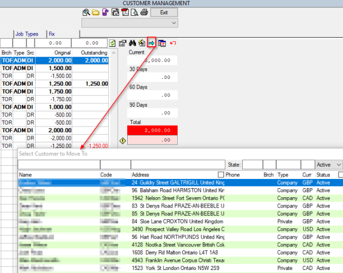Click the binoculars find icon
Image resolution: width=343 pixels, height=273 pixels.
[132, 43]
